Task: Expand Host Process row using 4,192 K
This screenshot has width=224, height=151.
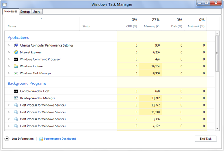Action: (x=9, y=126)
